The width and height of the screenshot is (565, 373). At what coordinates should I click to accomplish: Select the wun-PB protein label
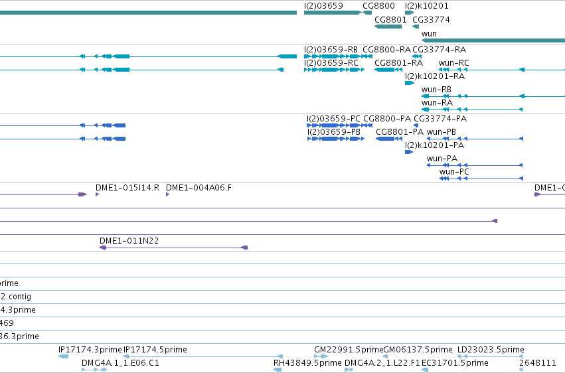click(441, 132)
